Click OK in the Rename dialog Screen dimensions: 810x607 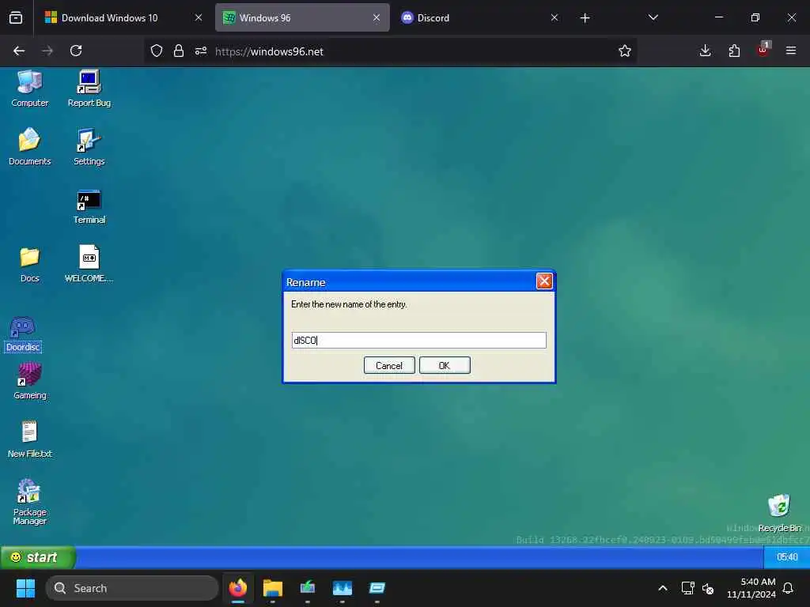click(x=445, y=365)
